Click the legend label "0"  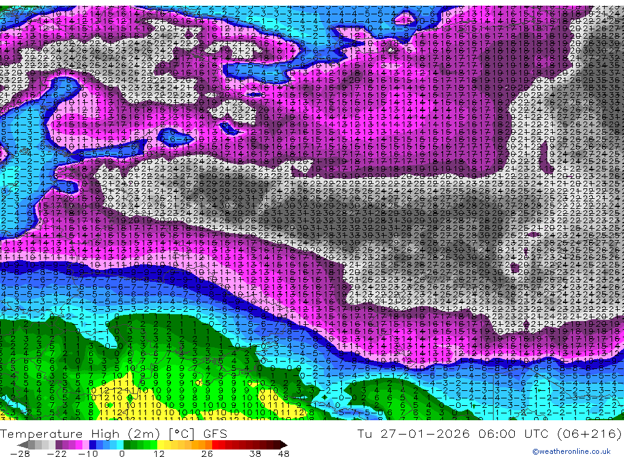point(122,454)
